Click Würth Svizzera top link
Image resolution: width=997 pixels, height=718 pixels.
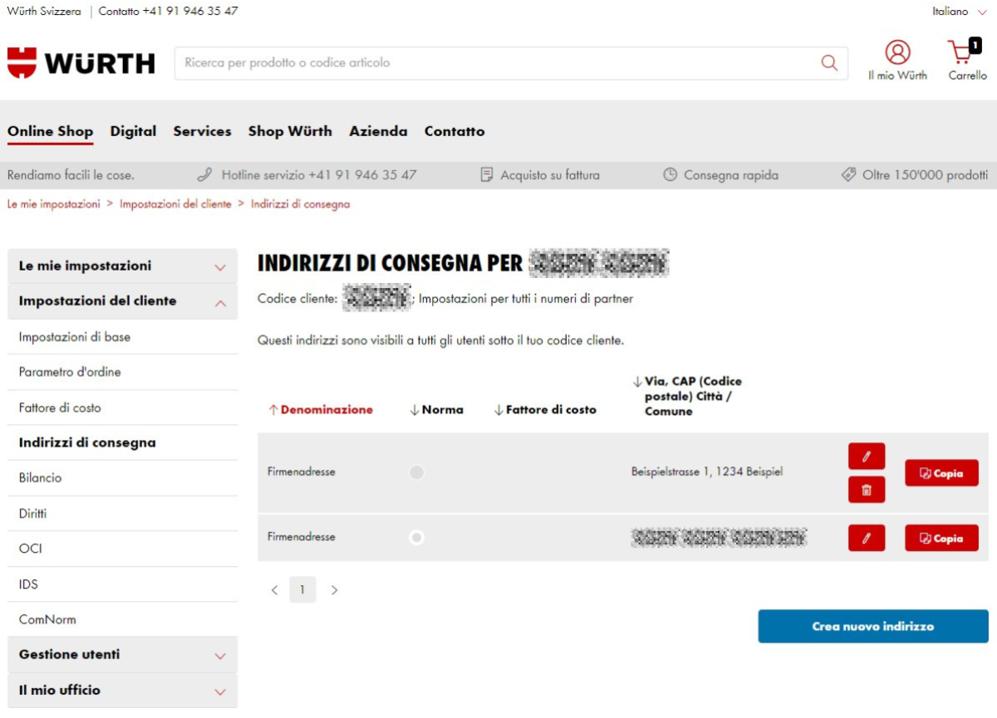coord(44,12)
